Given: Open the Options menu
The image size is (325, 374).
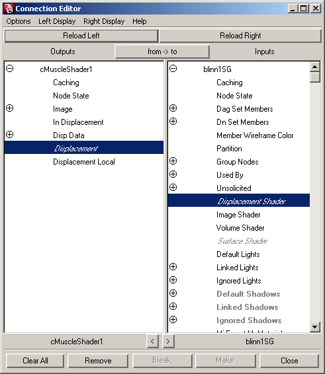Looking at the screenshot, I should pos(19,21).
